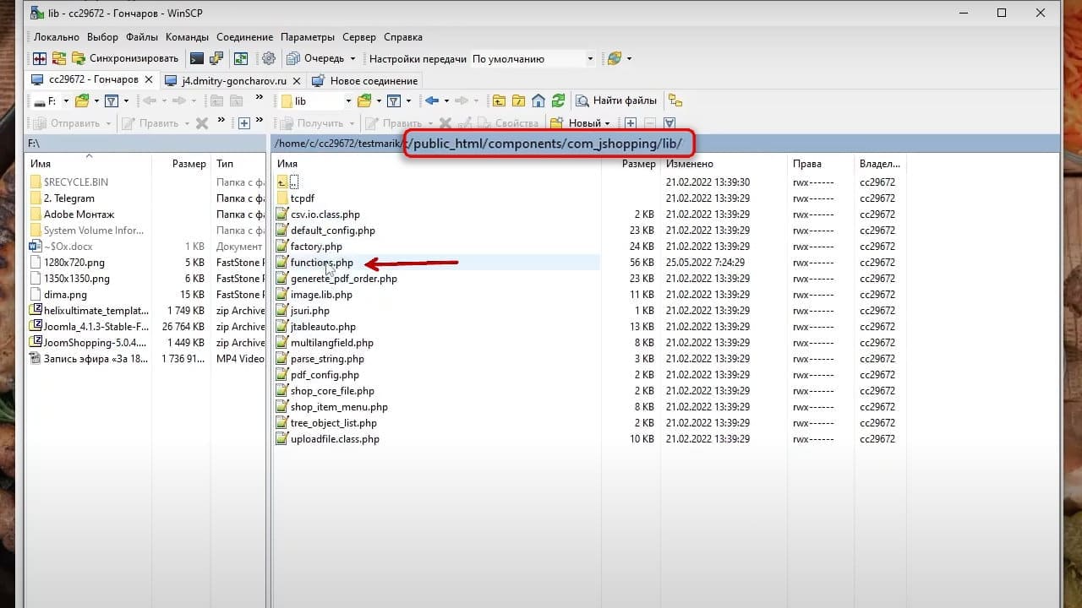This screenshot has height=608, width=1082.
Task: Click the Синхронизировать toolbar button
Action: coord(125,58)
